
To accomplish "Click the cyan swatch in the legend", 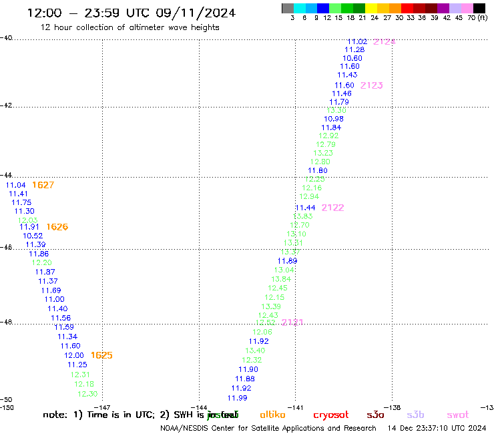I will tap(300, 8).
